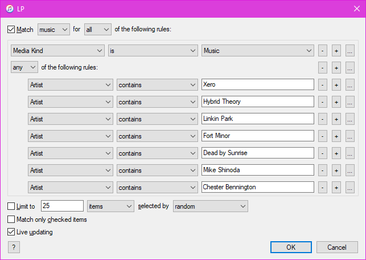Remove the Media Kind rule
The height and width of the screenshot is (260, 366).
click(323, 51)
